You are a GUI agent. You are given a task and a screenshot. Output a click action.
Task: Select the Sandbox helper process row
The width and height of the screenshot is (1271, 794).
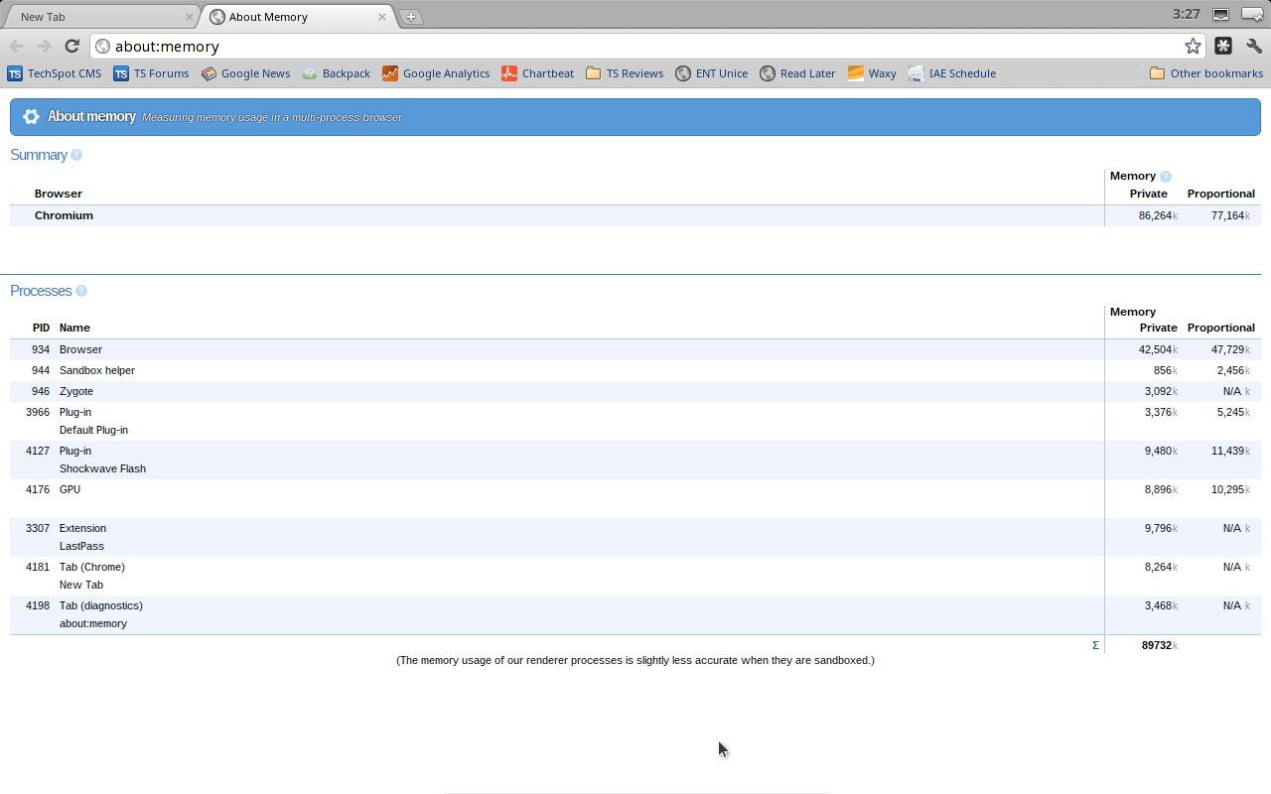tap(635, 370)
